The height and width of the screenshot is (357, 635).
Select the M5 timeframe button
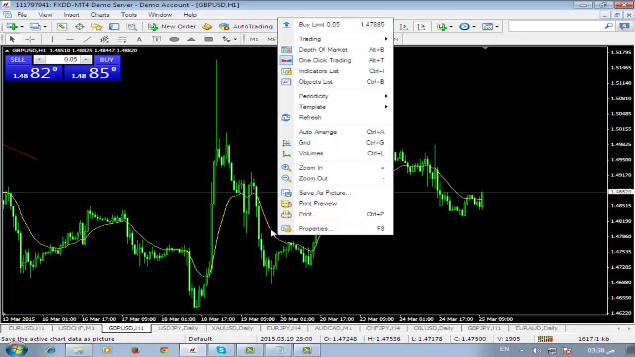tap(271, 39)
